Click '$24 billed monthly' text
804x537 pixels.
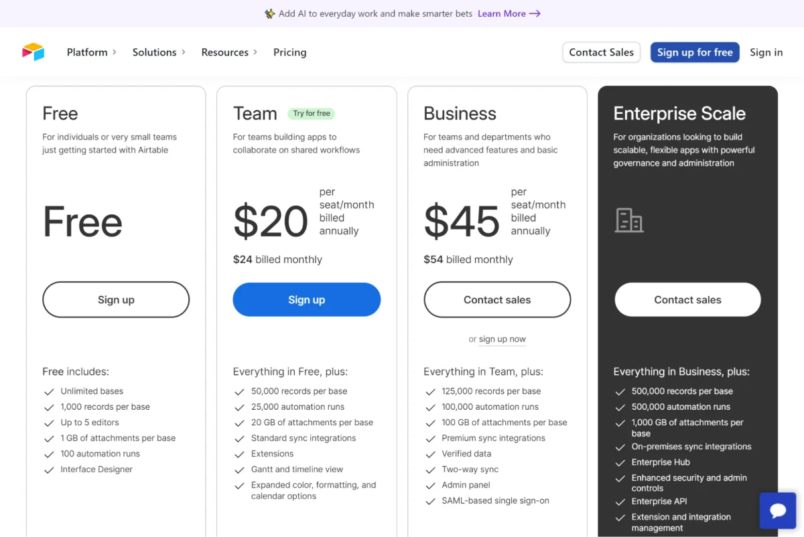[277, 260]
